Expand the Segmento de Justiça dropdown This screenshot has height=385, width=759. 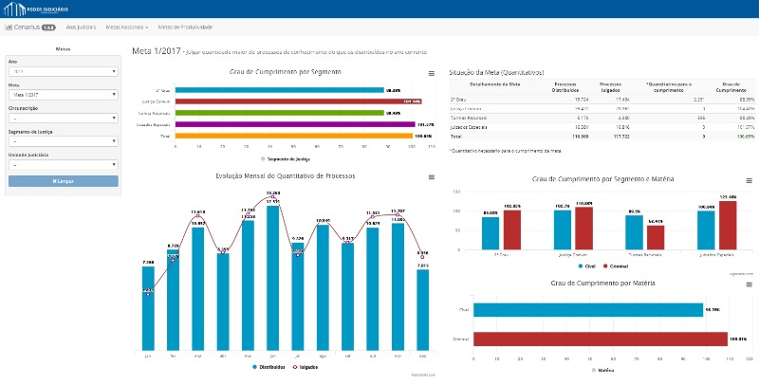point(63,141)
